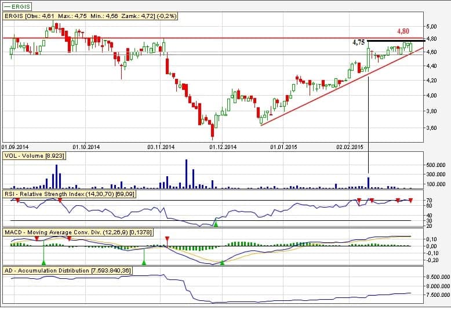Click the rightmost red RSI sell marker
The image size is (451, 309).
410,201
